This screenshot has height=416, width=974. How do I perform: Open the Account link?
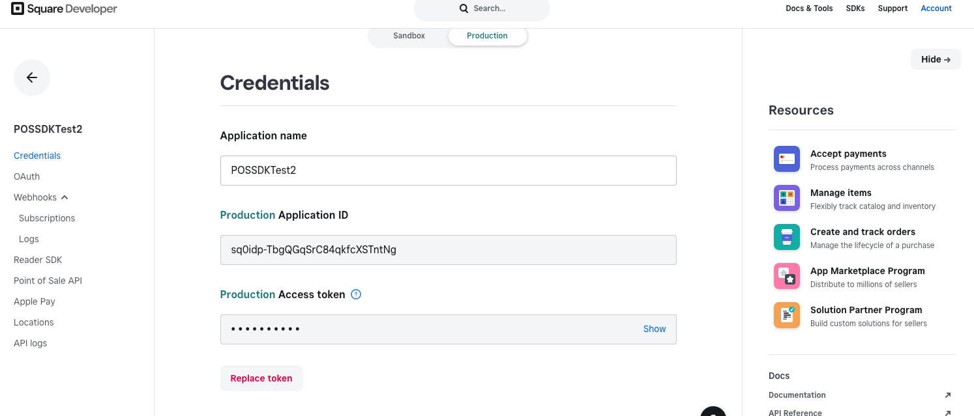pyautogui.click(x=936, y=8)
